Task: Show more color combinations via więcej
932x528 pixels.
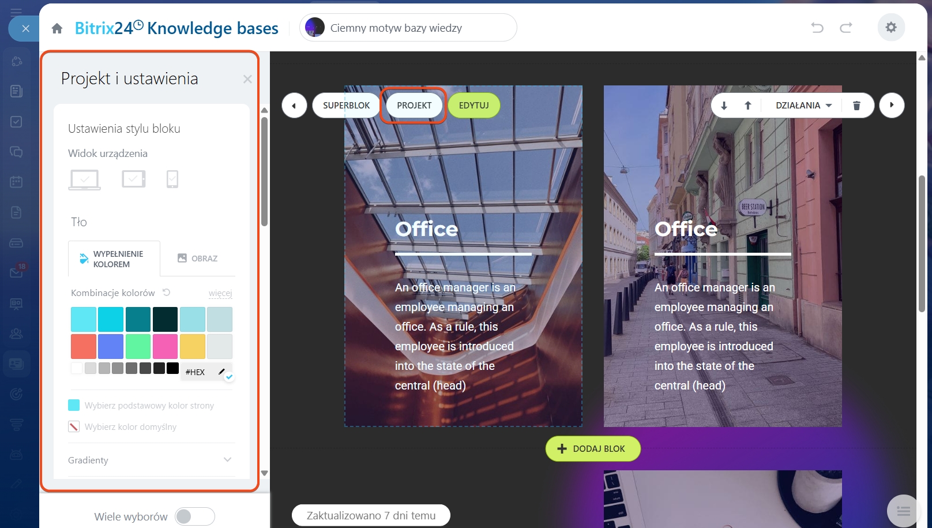Action: (x=220, y=293)
